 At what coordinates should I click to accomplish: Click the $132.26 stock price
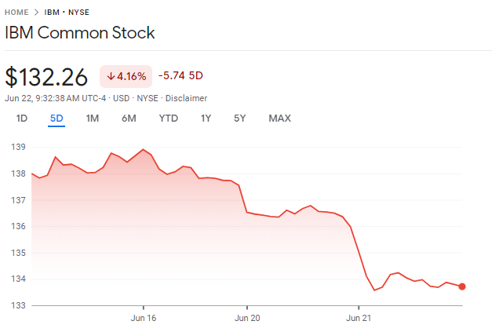(46, 76)
